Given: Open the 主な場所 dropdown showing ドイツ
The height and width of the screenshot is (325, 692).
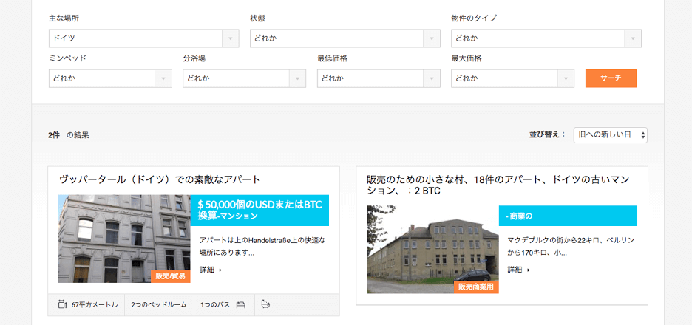Looking at the screenshot, I should [x=143, y=38].
